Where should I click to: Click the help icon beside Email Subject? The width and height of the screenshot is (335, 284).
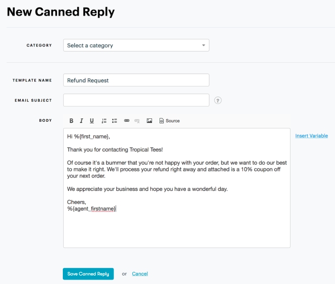(218, 100)
